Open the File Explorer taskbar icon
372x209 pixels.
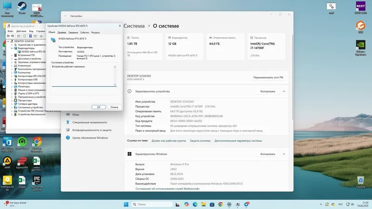(203, 204)
